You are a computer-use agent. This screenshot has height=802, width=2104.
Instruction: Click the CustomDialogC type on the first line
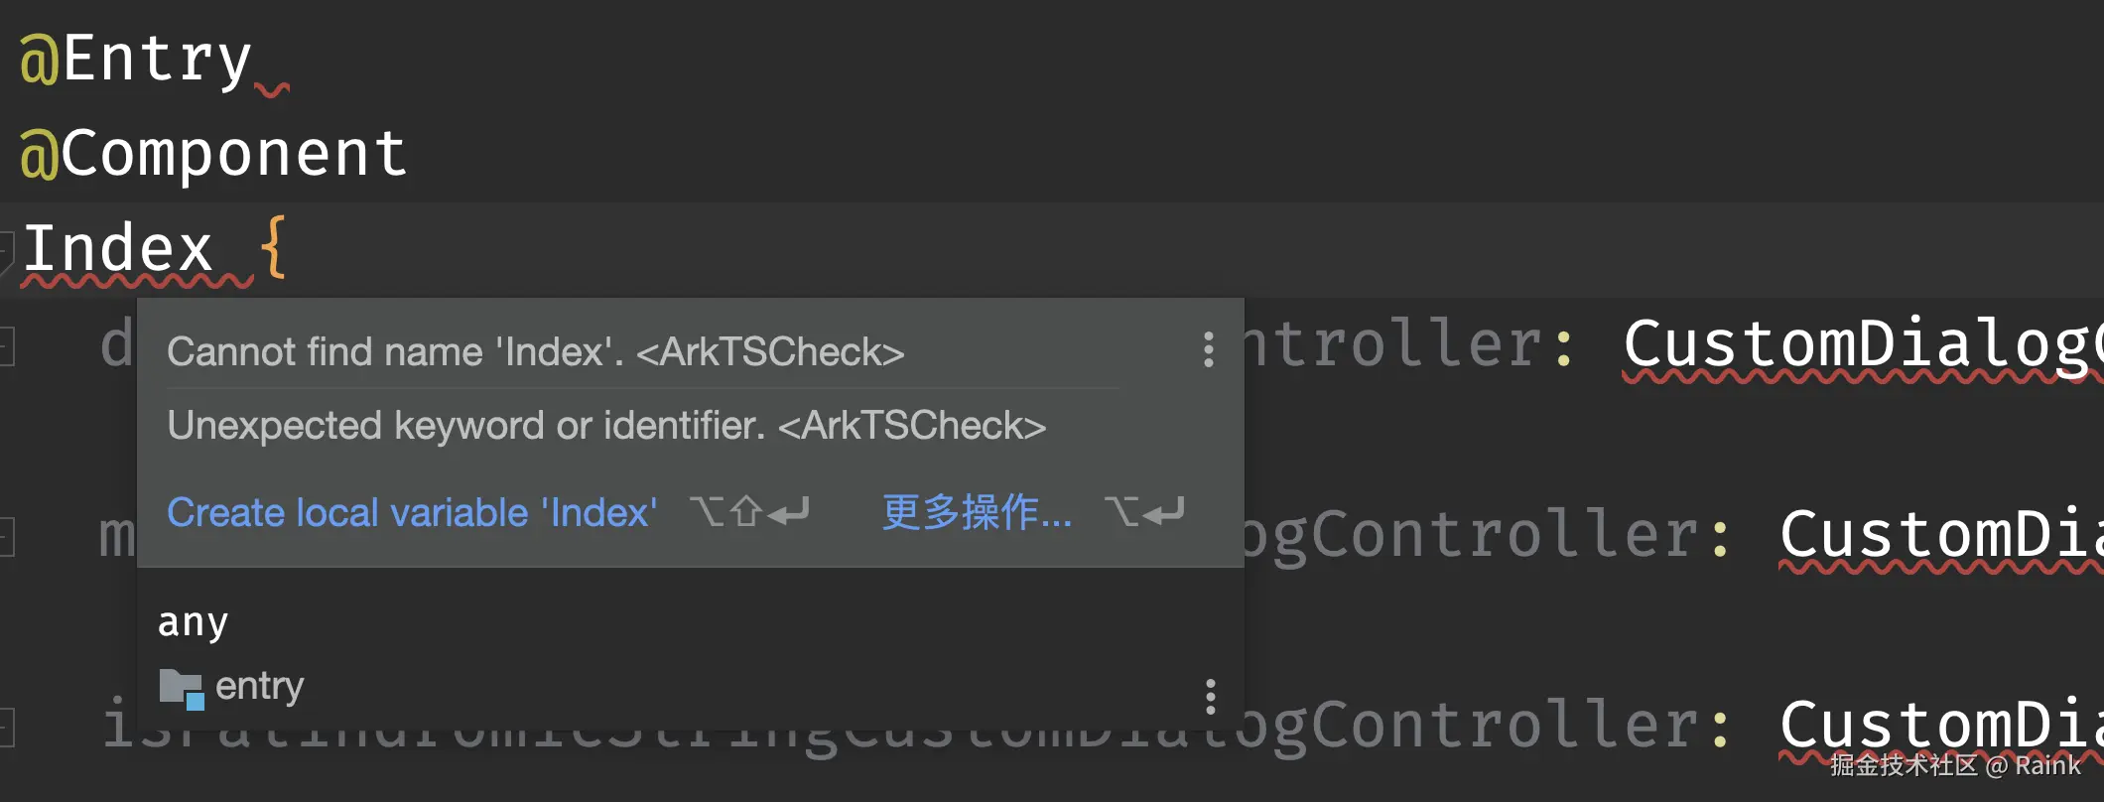[x=1863, y=344]
